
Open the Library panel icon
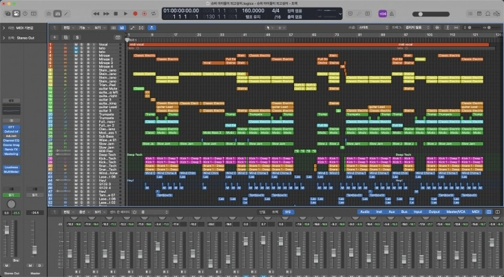(x=8, y=13)
